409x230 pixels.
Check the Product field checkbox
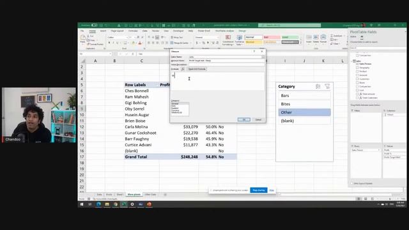point(357,71)
